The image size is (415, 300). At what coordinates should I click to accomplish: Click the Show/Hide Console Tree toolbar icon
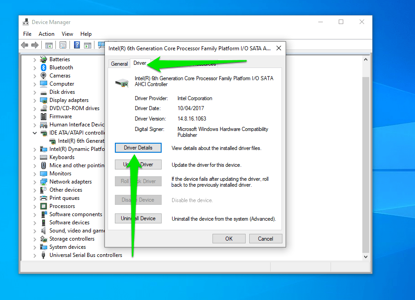coord(49,45)
